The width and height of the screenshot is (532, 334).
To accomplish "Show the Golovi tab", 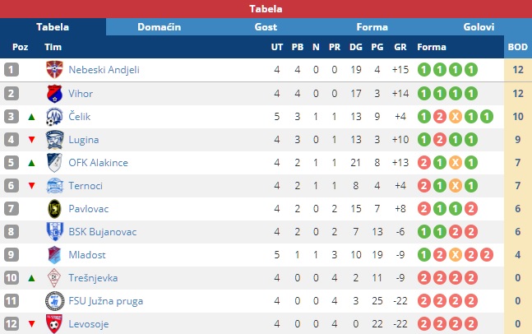I will pos(479,26).
